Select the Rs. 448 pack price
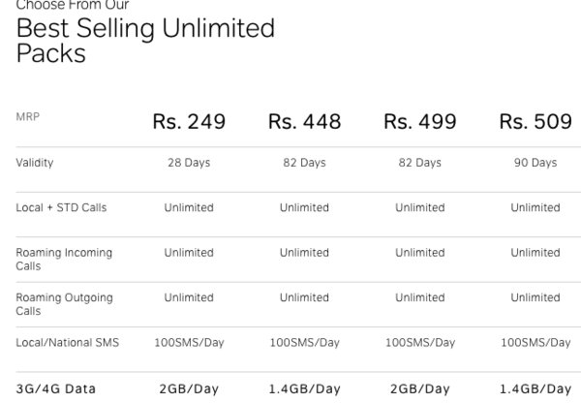Image resolution: width=581 pixels, height=403 pixels. coord(304,122)
